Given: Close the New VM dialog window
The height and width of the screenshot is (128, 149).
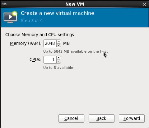Looking at the screenshot, I should point(145,4).
